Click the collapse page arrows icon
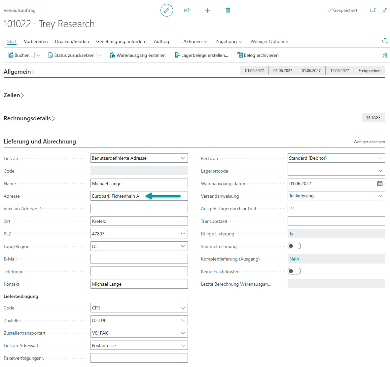This screenshot has height=367, width=390. coord(385,10)
